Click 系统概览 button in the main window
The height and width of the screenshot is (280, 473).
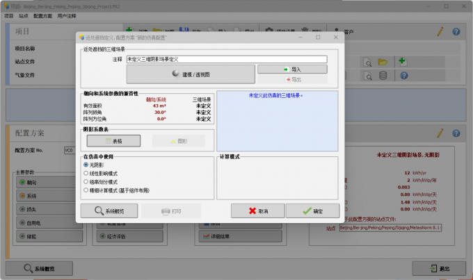[39, 268]
